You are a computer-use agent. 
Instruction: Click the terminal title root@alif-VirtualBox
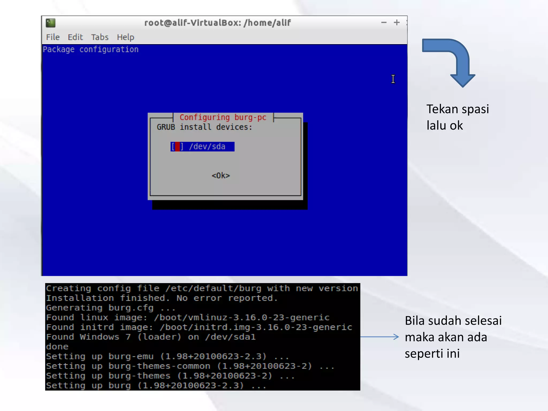coord(217,23)
